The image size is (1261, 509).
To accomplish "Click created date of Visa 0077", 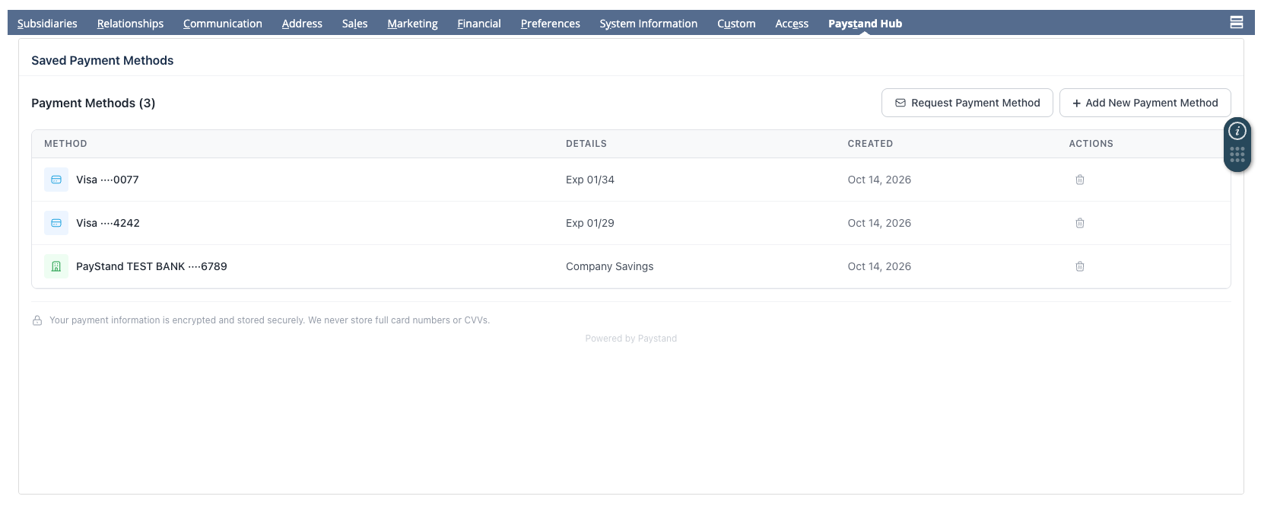I will click(879, 180).
